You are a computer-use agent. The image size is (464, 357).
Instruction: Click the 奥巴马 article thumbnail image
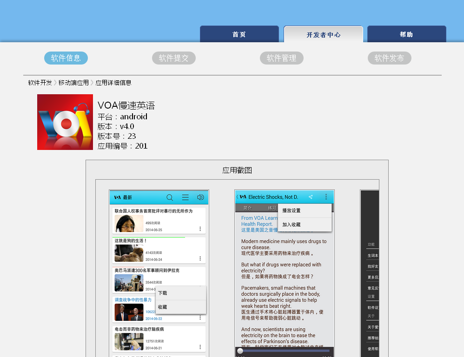click(129, 283)
